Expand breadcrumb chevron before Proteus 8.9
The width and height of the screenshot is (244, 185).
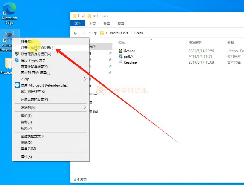tap(107, 33)
